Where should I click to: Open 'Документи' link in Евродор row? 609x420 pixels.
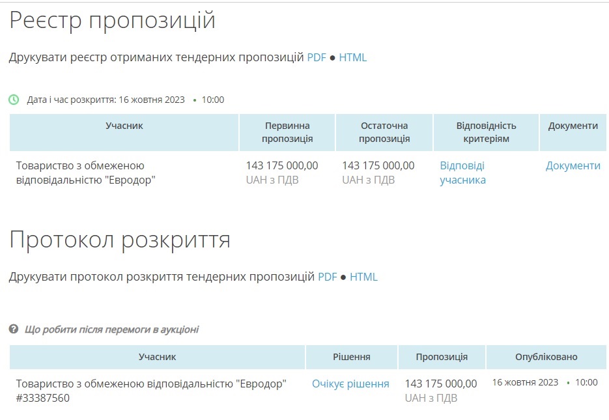[573, 166]
